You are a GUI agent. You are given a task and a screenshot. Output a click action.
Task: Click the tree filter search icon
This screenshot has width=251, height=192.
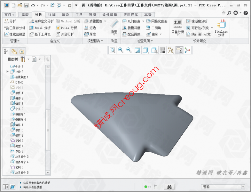click(47, 59)
